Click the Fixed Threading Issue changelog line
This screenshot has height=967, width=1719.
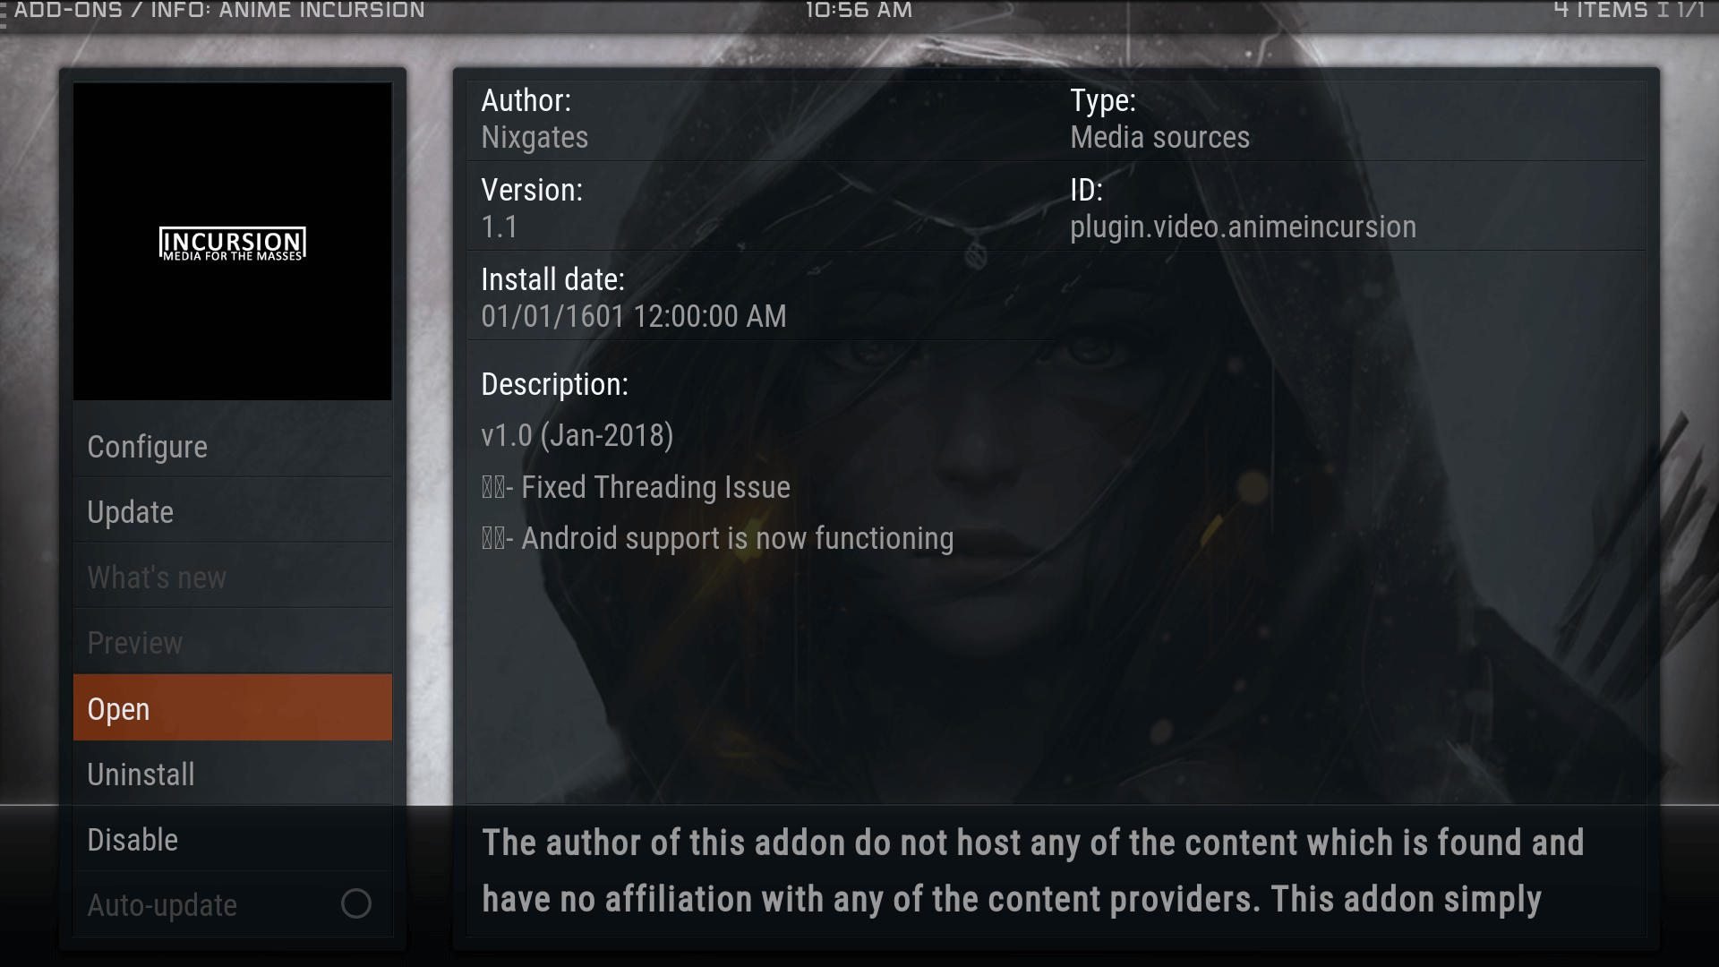click(636, 487)
